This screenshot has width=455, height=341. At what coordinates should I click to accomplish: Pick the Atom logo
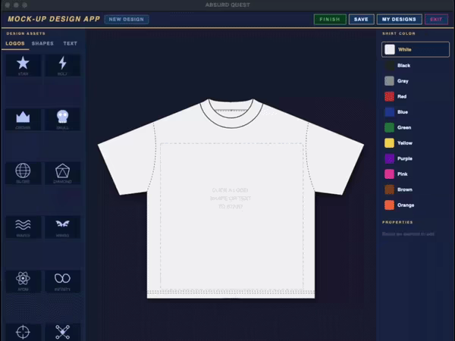click(x=23, y=281)
